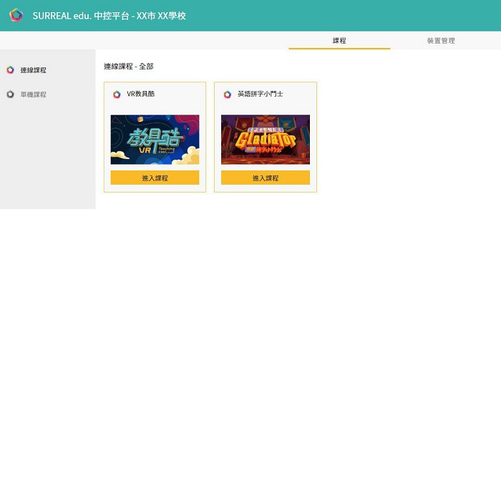Click the icon on the VR教具酷 card
501x501 pixels.
click(x=117, y=94)
